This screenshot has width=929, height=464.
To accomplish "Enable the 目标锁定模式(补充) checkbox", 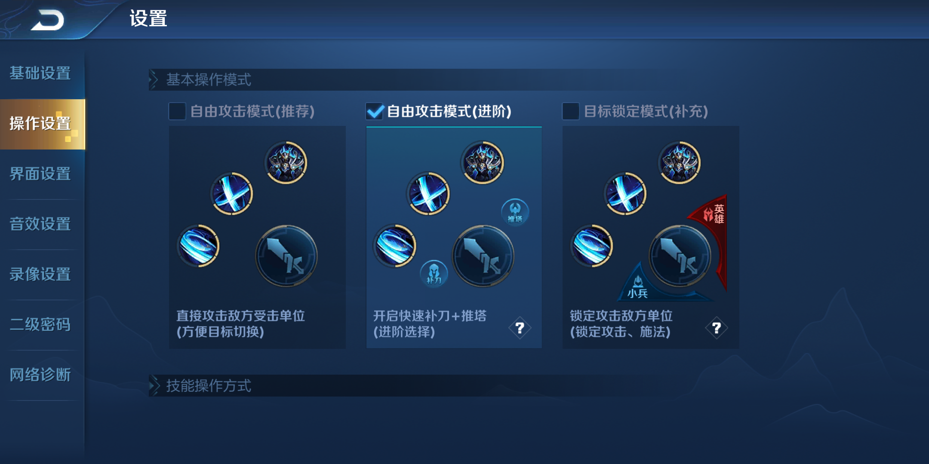I will coord(571,111).
